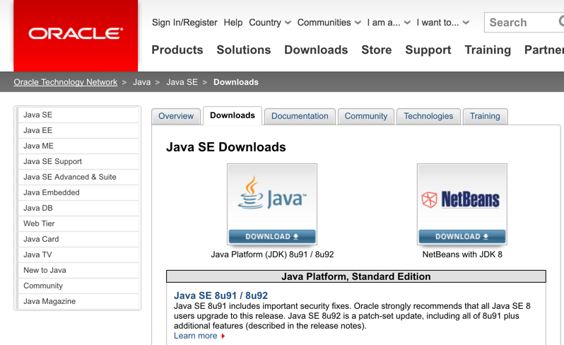564x345 pixels.
Task: Click the red arrow beside Learn more
Action: tap(223, 336)
